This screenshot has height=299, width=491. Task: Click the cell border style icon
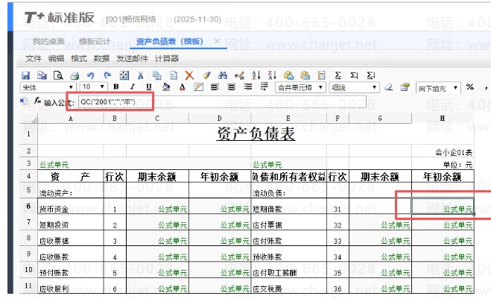point(198,86)
